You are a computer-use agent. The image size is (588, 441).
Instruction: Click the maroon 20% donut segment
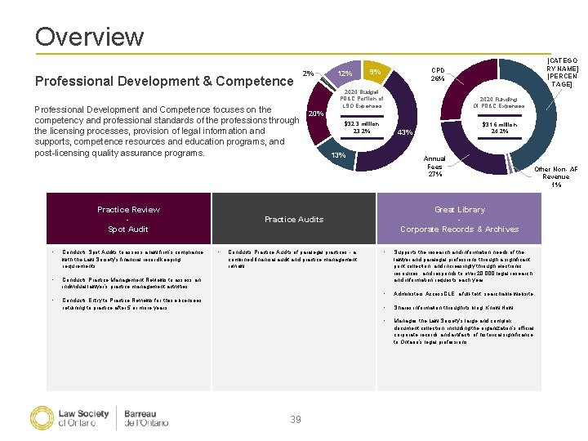coord(317,114)
